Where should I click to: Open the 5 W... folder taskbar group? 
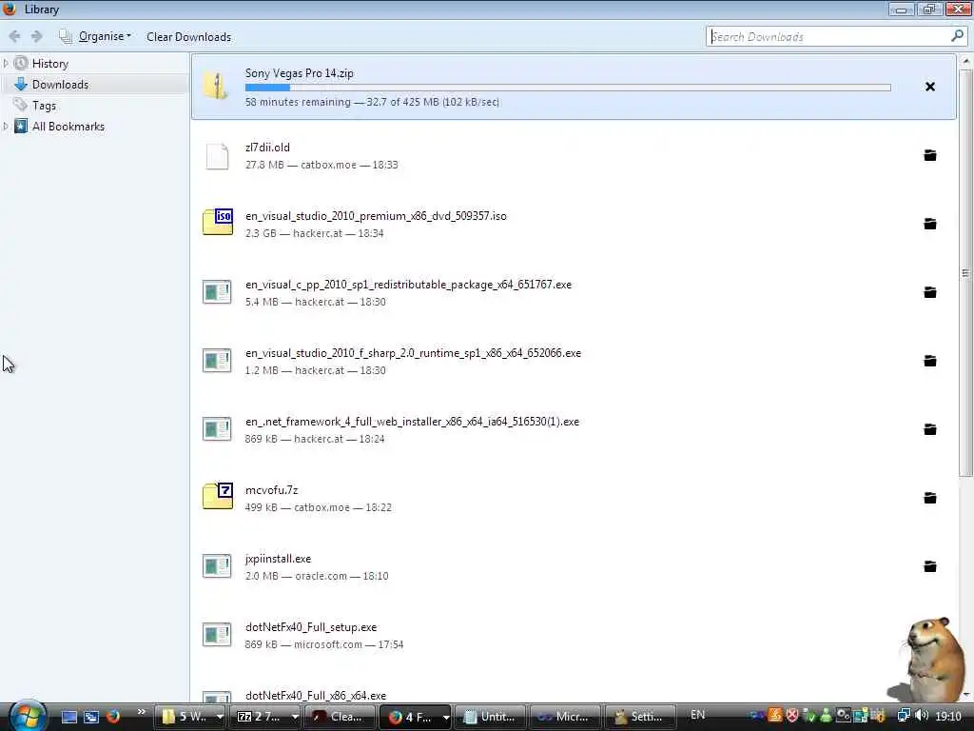click(x=191, y=717)
